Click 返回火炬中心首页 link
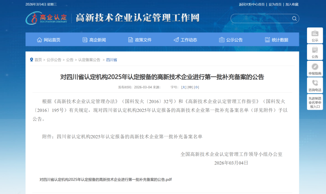Viewport: 326px width, 194px height. tap(251, 4)
